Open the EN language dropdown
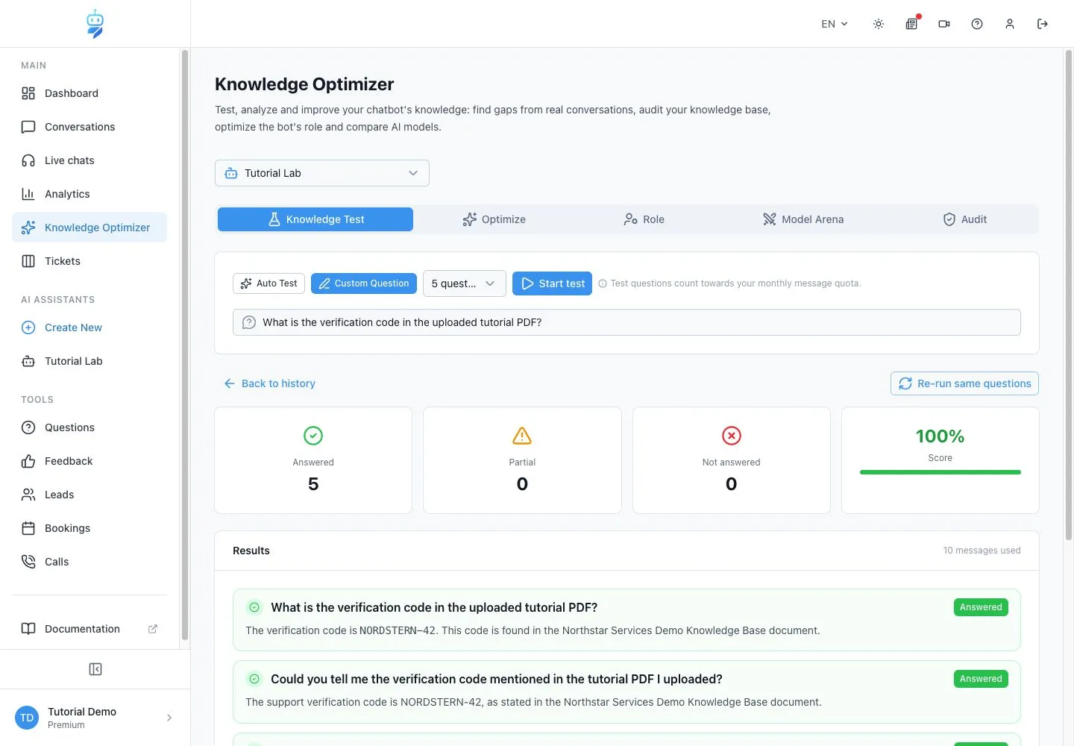Image resolution: width=1074 pixels, height=746 pixels. click(x=835, y=24)
